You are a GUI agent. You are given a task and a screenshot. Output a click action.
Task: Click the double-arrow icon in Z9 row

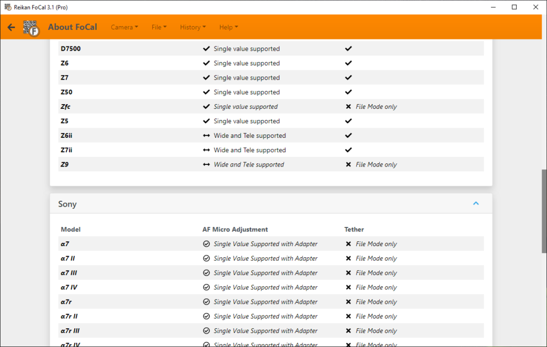coord(206,164)
